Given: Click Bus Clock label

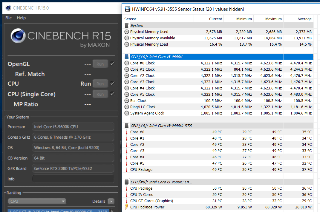Looking at the screenshot, I should click(138, 101).
